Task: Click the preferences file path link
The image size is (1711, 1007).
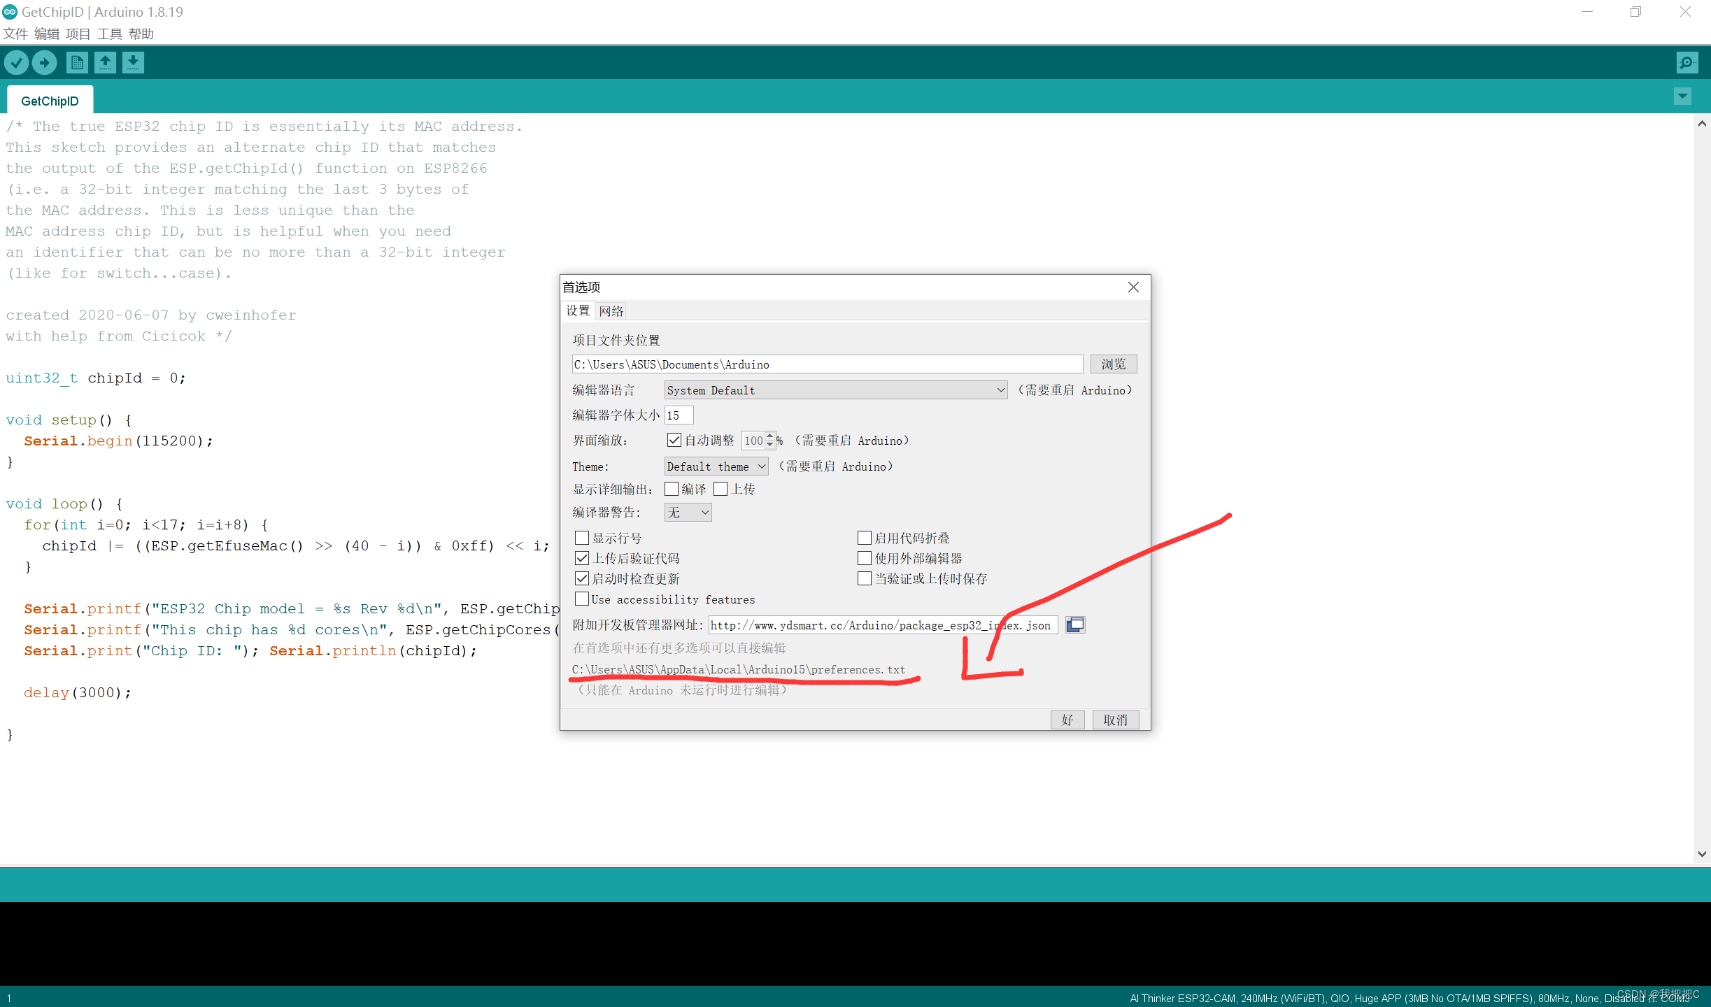Action: pos(737,669)
